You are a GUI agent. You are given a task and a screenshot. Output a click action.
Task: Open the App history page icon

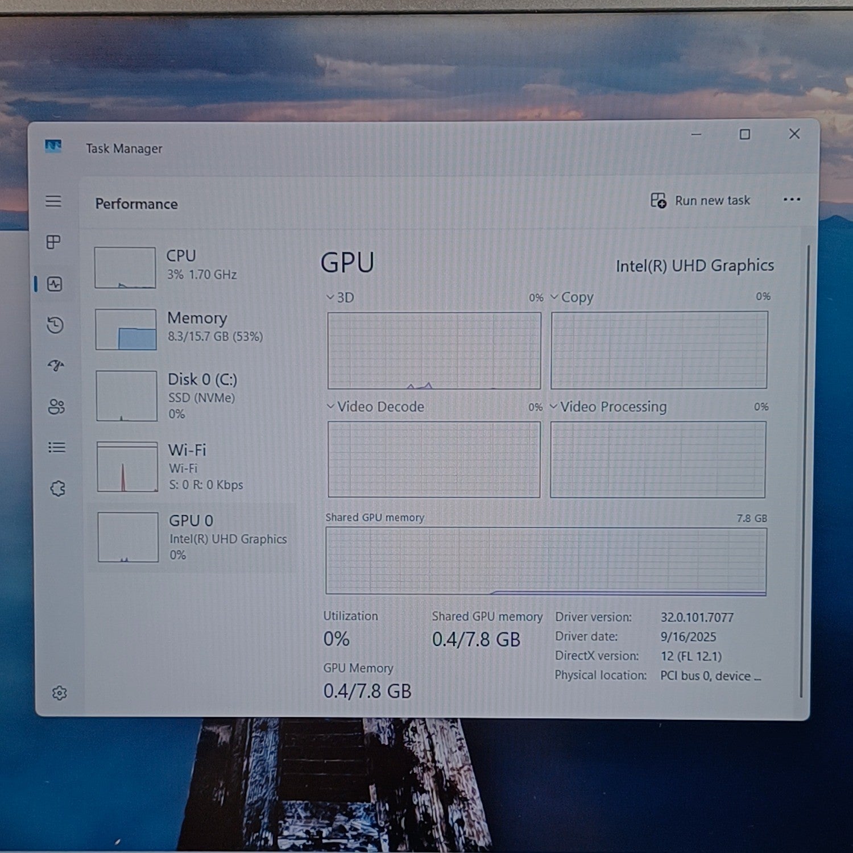coord(55,325)
